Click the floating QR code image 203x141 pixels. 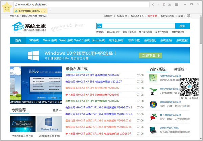pos(189,87)
